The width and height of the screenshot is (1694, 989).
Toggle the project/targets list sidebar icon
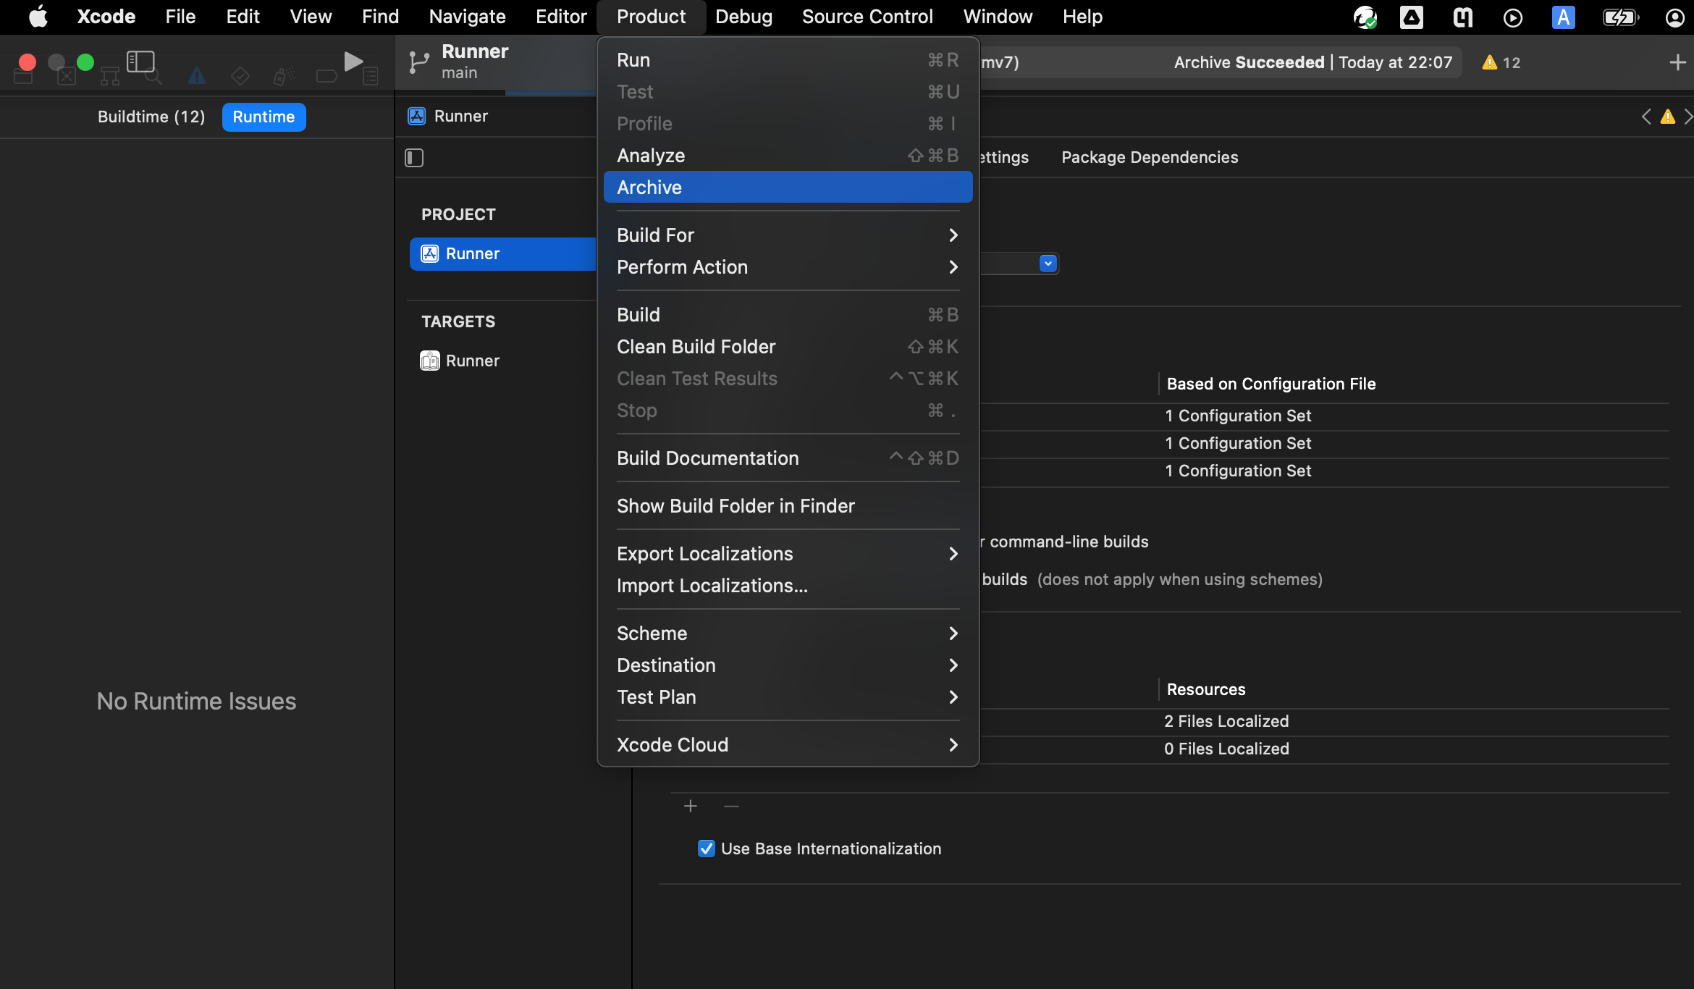tap(414, 158)
